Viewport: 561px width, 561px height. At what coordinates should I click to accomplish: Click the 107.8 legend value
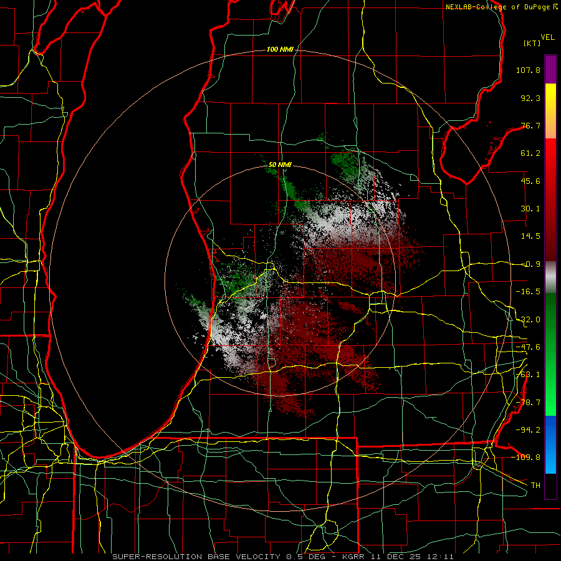pos(528,70)
